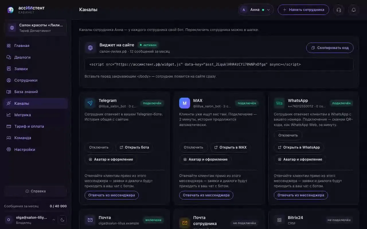Go to Тариф и оплата
The width and height of the screenshot is (367, 229).
pos(36,126)
